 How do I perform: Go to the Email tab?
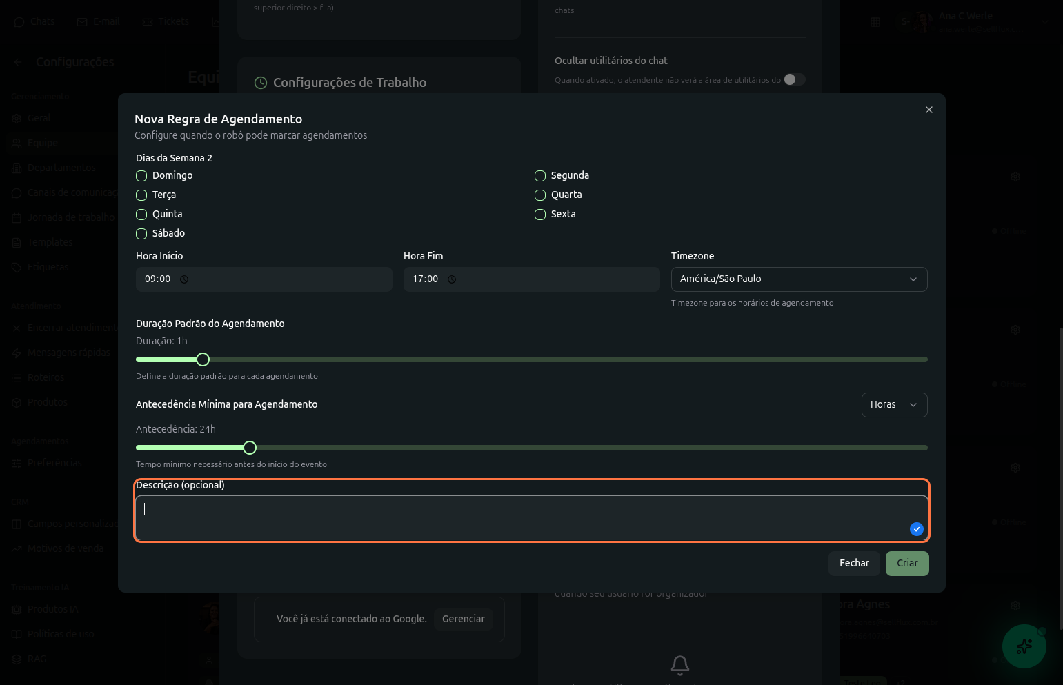[x=99, y=22]
